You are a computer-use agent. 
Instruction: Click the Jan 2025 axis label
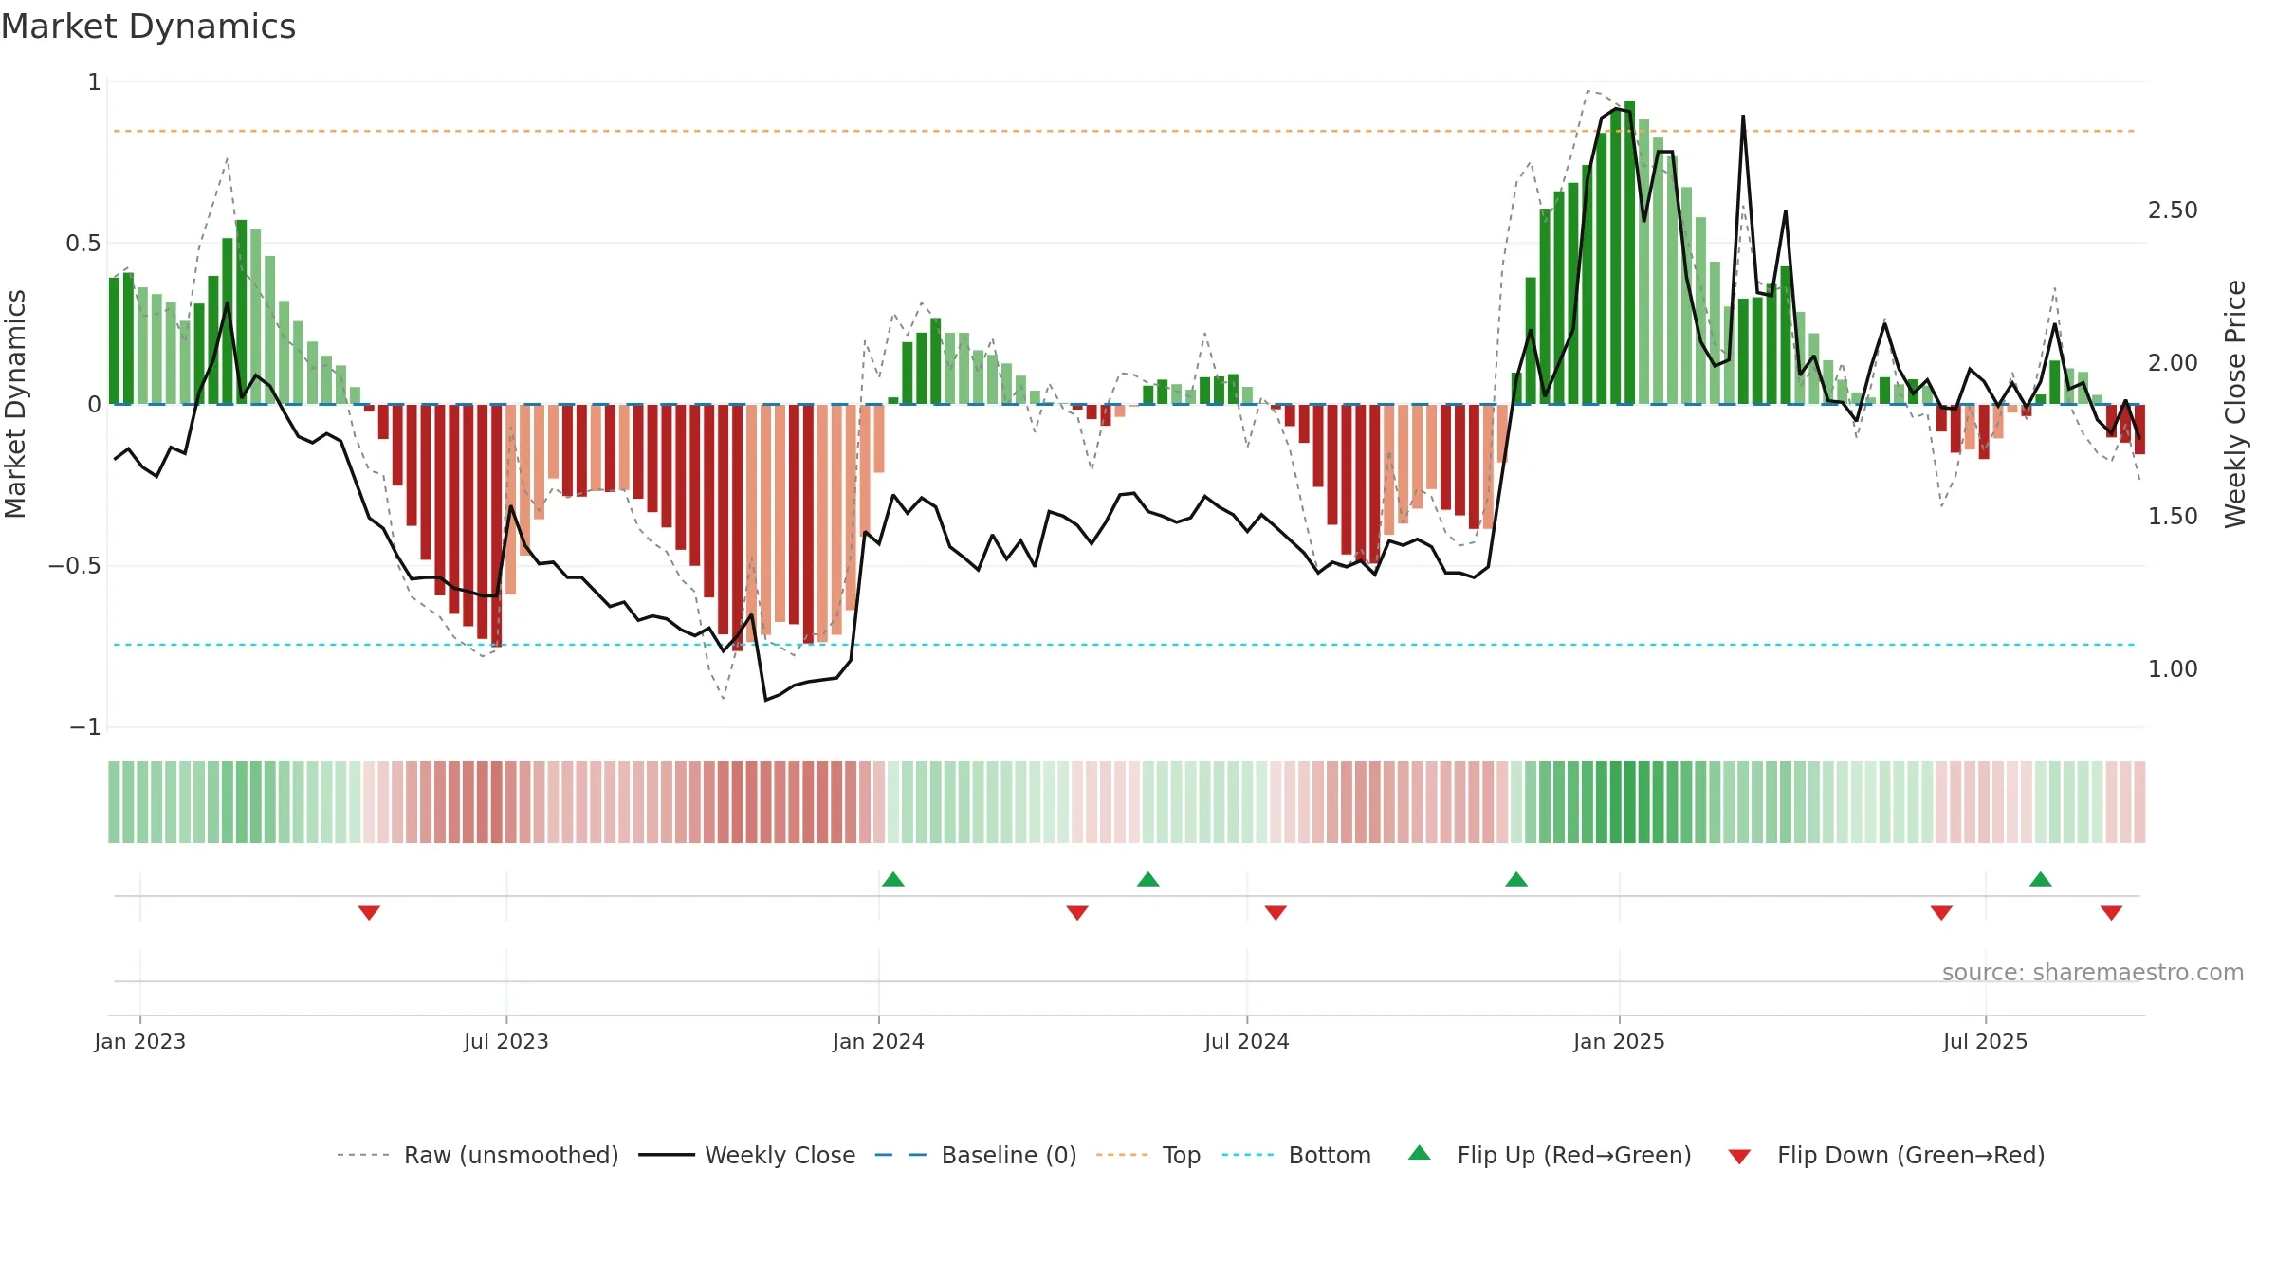click(1620, 1042)
